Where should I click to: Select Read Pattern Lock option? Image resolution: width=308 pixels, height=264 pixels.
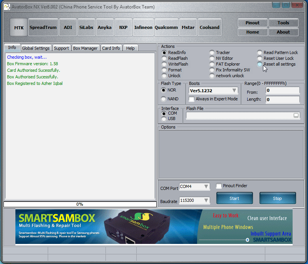tap(278, 52)
